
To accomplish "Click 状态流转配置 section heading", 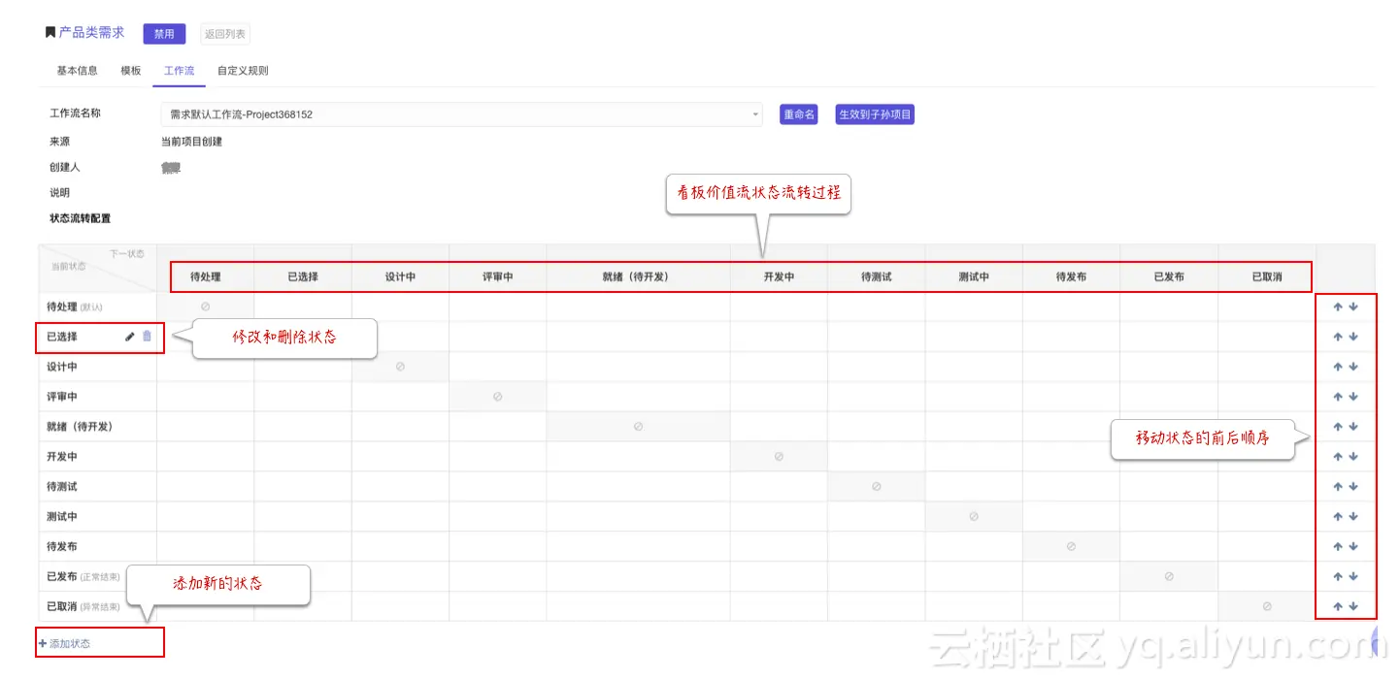I will (80, 219).
